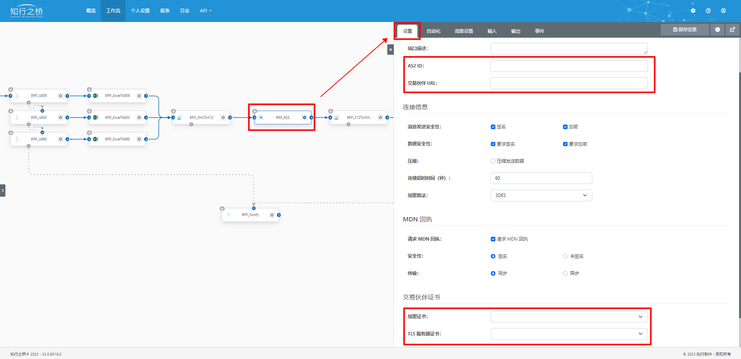Expand the encryption certificate dropdown
The image size is (741, 359).
pos(569,317)
